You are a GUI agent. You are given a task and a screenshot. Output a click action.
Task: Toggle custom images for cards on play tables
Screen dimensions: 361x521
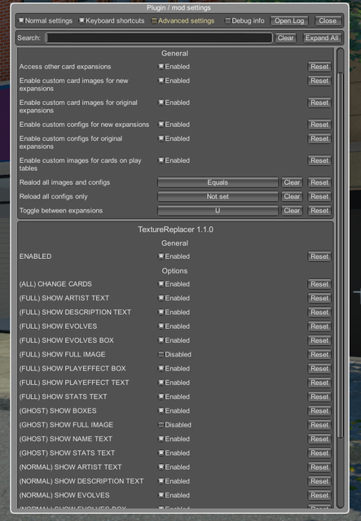(x=161, y=160)
